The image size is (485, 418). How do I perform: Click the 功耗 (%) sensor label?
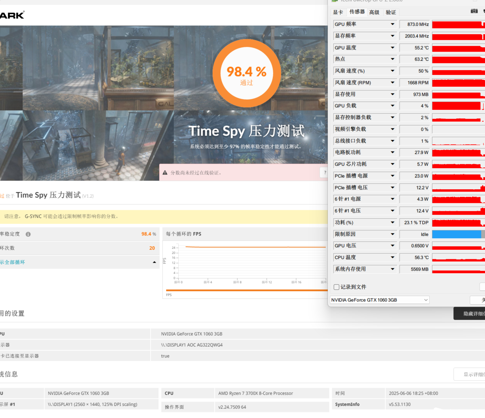click(344, 222)
